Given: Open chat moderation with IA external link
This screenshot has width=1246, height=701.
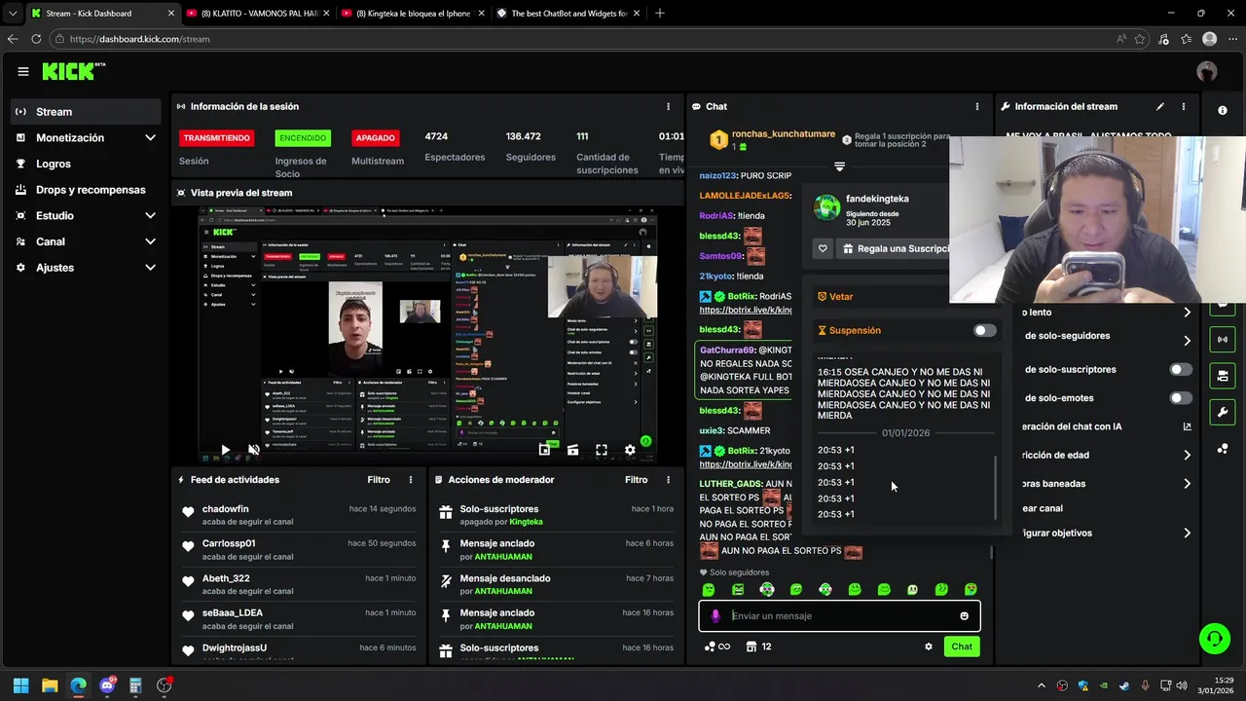Looking at the screenshot, I should coord(1187,426).
